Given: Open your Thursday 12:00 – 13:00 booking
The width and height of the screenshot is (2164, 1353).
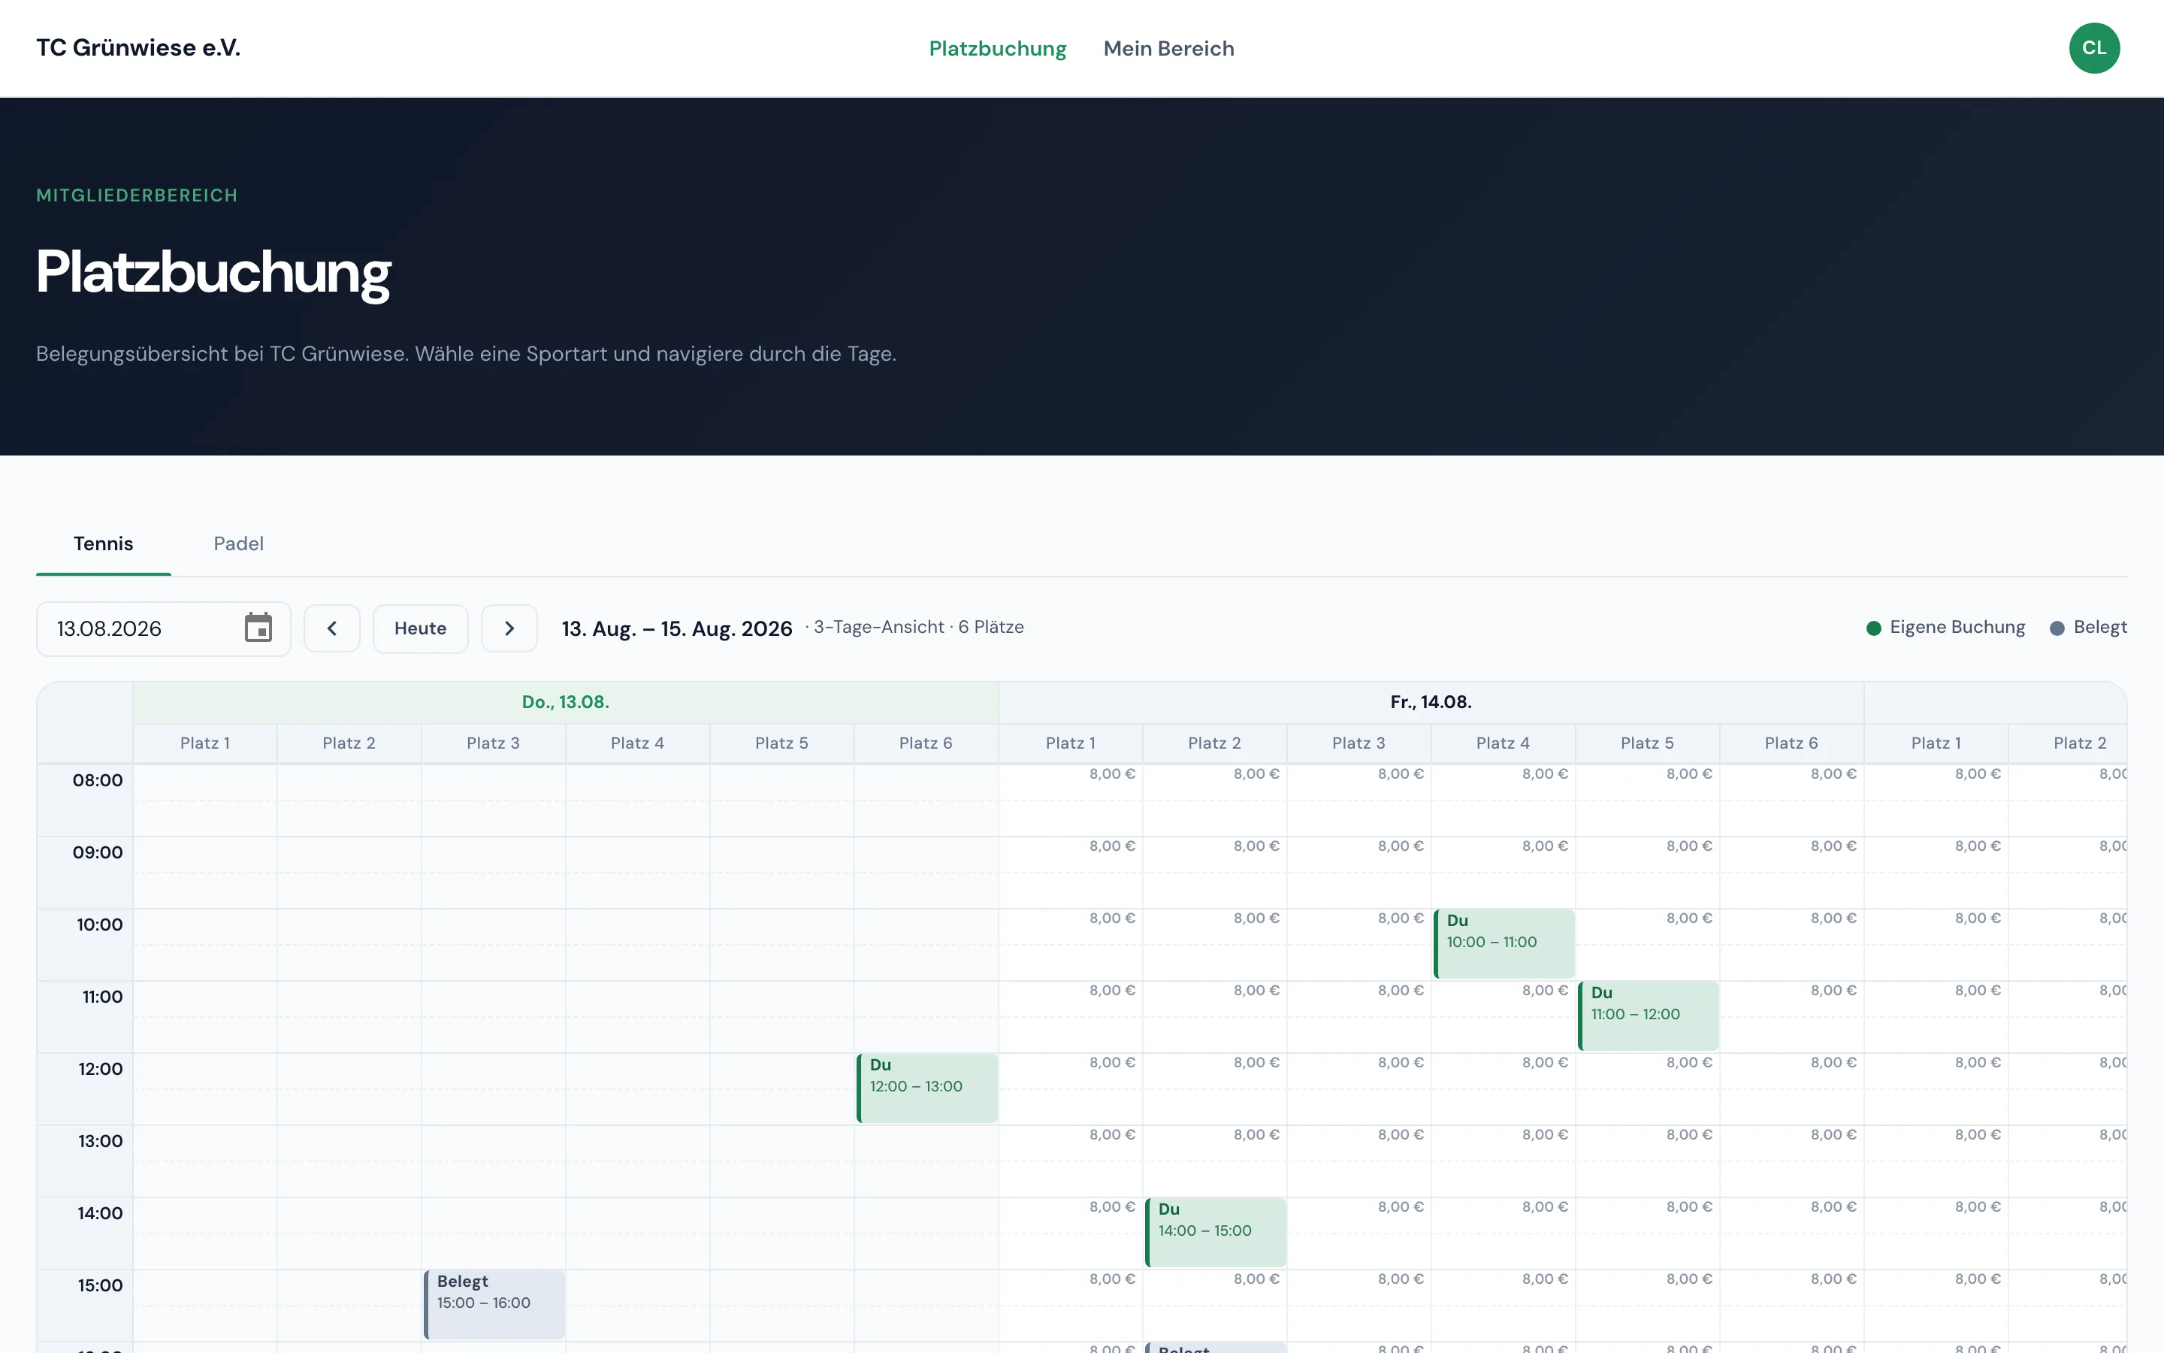Looking at the screenshot, I should [x=926, y=1088].
